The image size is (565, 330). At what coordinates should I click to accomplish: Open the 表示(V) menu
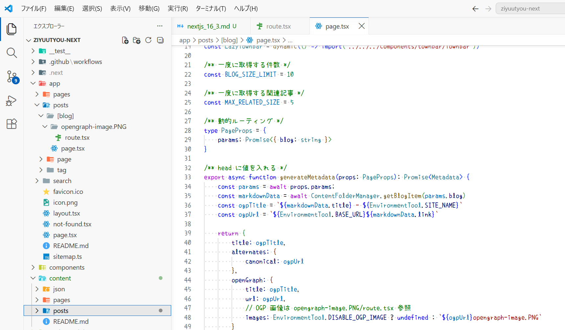tap(120, 9)
